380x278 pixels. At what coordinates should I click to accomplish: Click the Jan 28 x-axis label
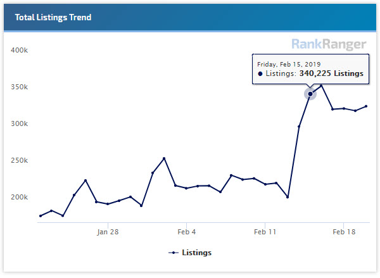click(x=108, y=232)
